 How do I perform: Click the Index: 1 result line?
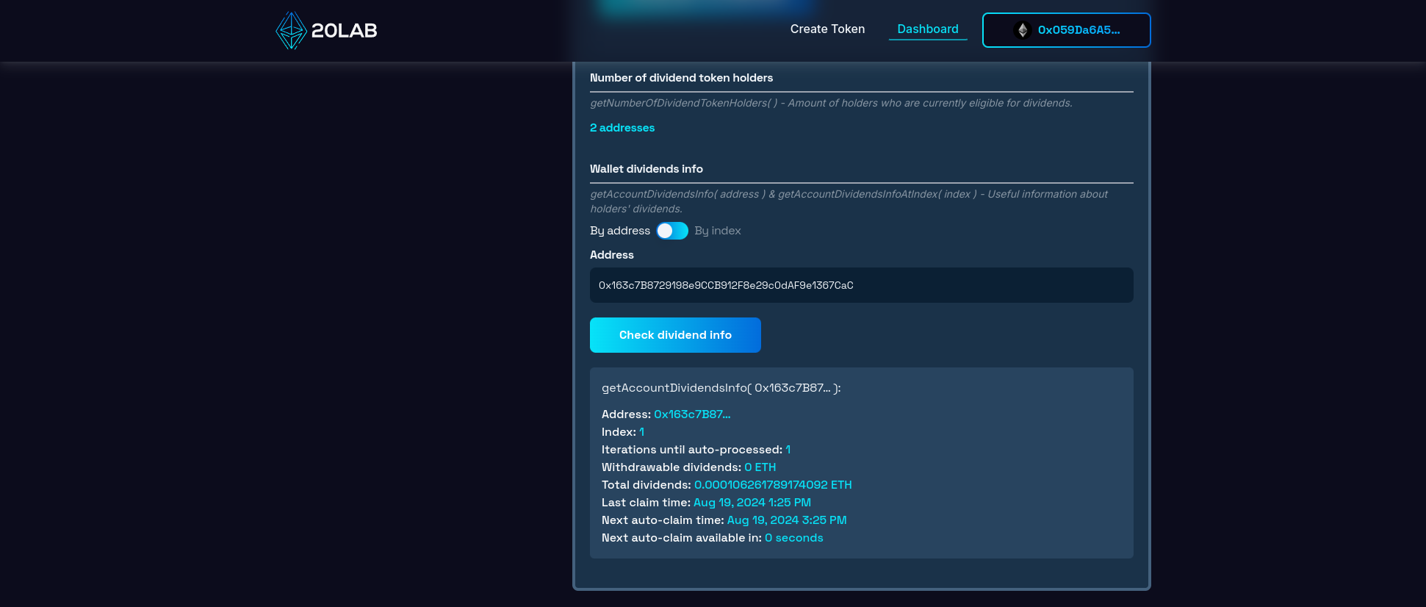coord(623,432)
